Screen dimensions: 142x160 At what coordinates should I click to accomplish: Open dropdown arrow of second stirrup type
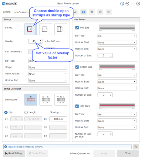pyautogui.click(x=51, y=29)
